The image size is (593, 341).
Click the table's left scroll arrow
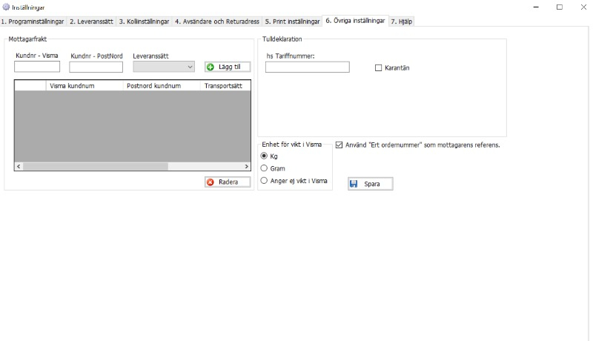click(19, 166)
